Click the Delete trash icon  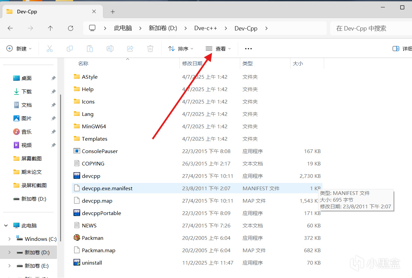coord(150,49)
